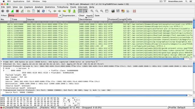The height and width of the screenshot is (109, 195).
Task: Reset zoom to normal size
Action: click(102, 11)
